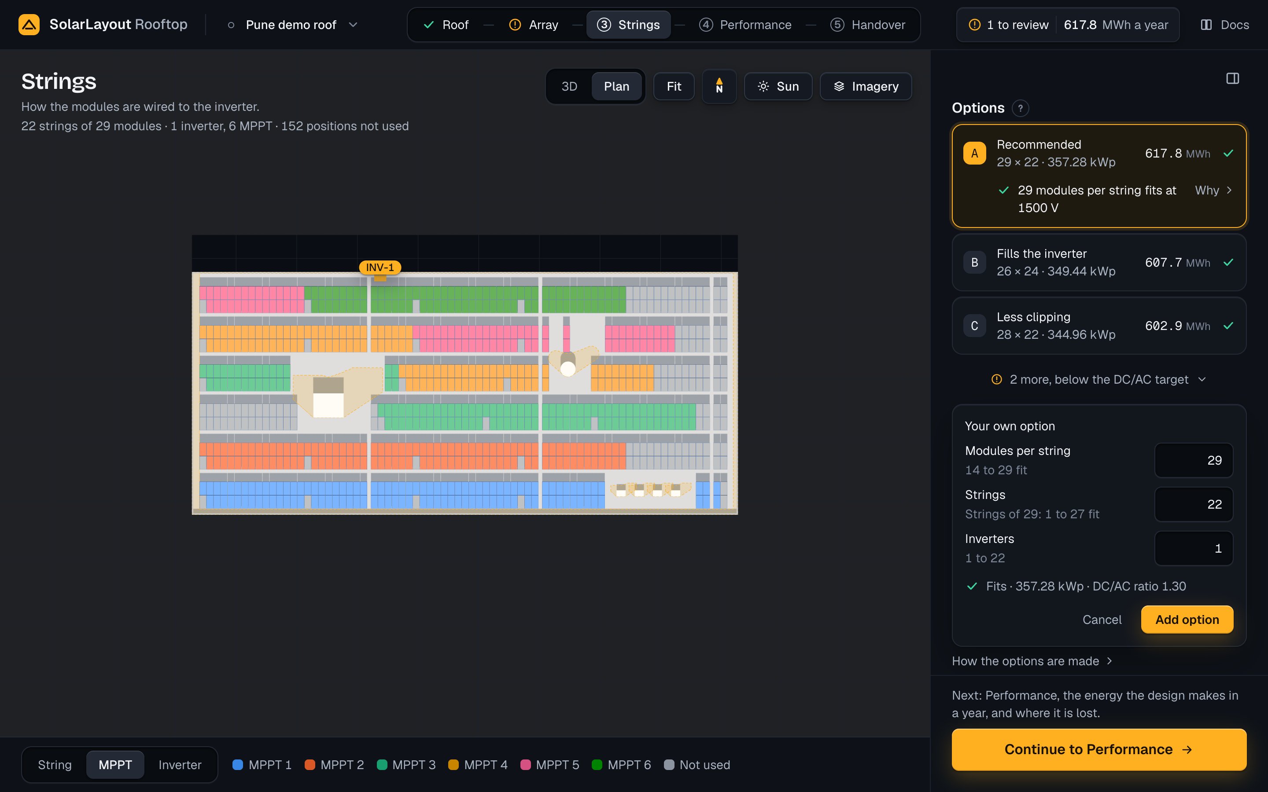Click the MPPT 2 orange legend swatch

(x=310, y=765)
